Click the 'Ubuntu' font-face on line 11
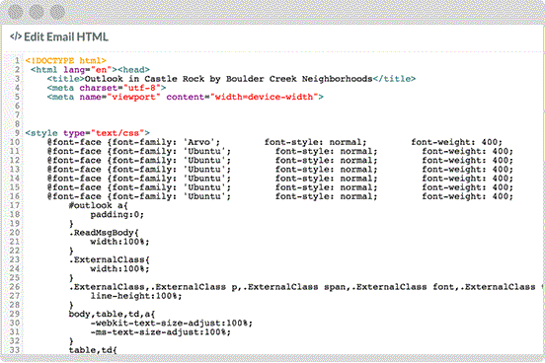 point(139,151)
